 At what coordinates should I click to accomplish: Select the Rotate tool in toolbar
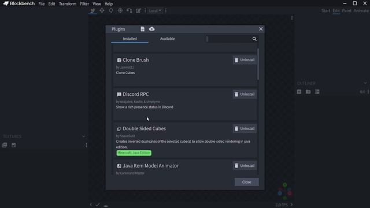click(111, 10)
